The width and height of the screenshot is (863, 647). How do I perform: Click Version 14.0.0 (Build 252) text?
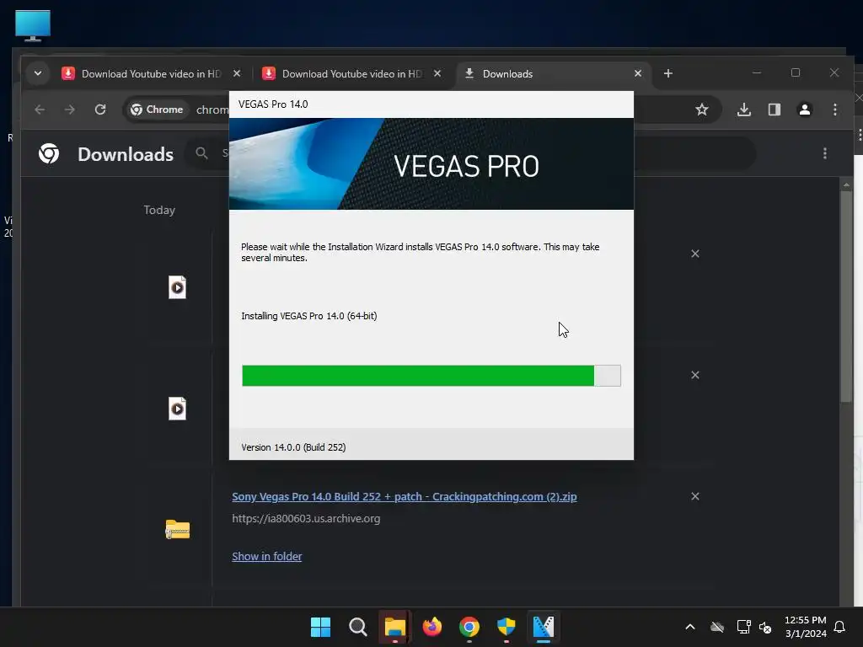pyautogui.click(x=293, y=447)
